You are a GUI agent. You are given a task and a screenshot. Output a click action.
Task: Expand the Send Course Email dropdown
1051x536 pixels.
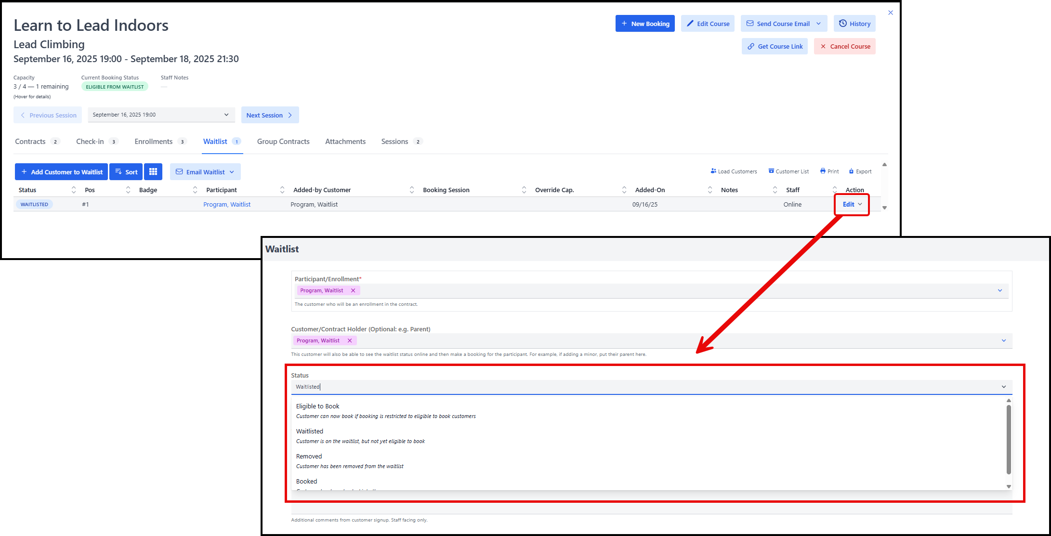[819, 24]
